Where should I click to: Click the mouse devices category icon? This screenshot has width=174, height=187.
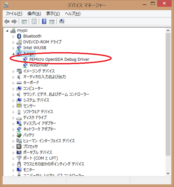click(x=19, y=164)
